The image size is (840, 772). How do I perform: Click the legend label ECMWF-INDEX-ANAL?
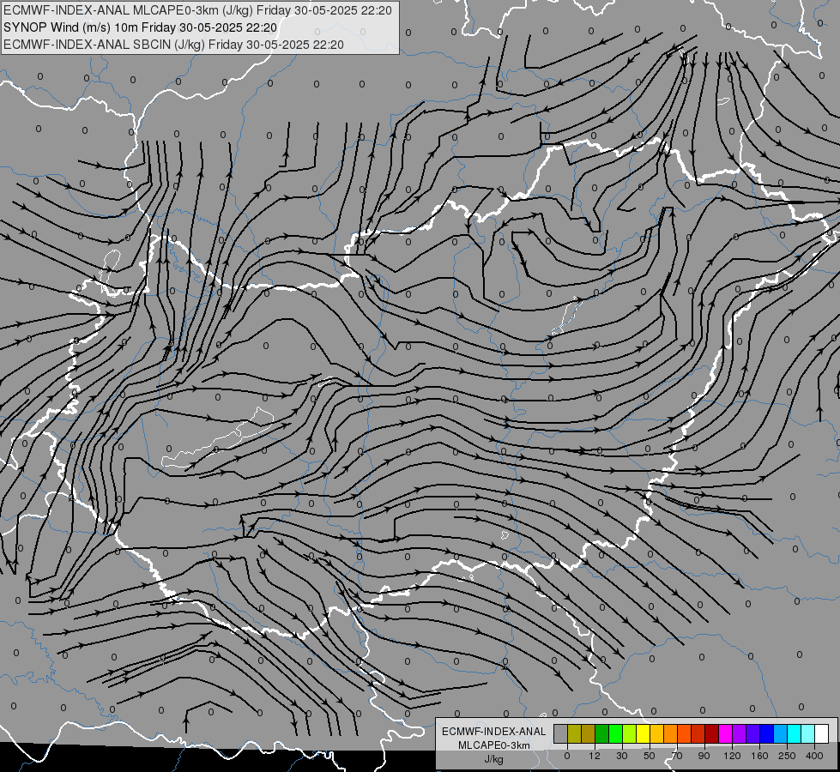(494, 732)
